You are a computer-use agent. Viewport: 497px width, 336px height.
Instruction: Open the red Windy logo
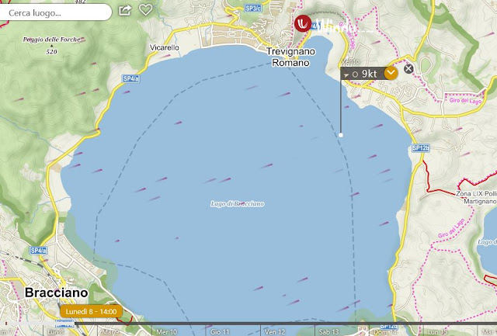pyautogui.click(x=302, y=24)
